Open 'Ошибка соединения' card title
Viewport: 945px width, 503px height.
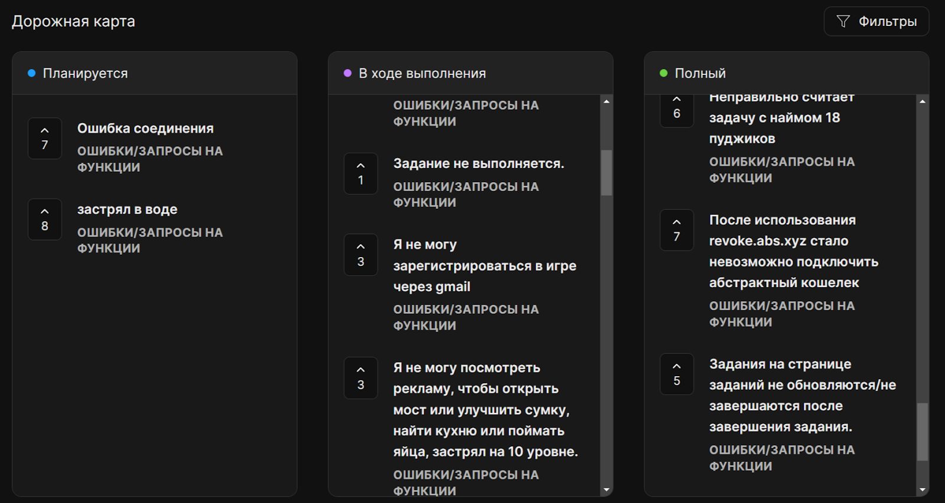tap(145, 129)
